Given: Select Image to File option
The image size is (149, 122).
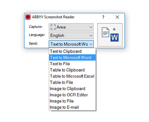Looking at the screenshot, I should click(72, 101).
